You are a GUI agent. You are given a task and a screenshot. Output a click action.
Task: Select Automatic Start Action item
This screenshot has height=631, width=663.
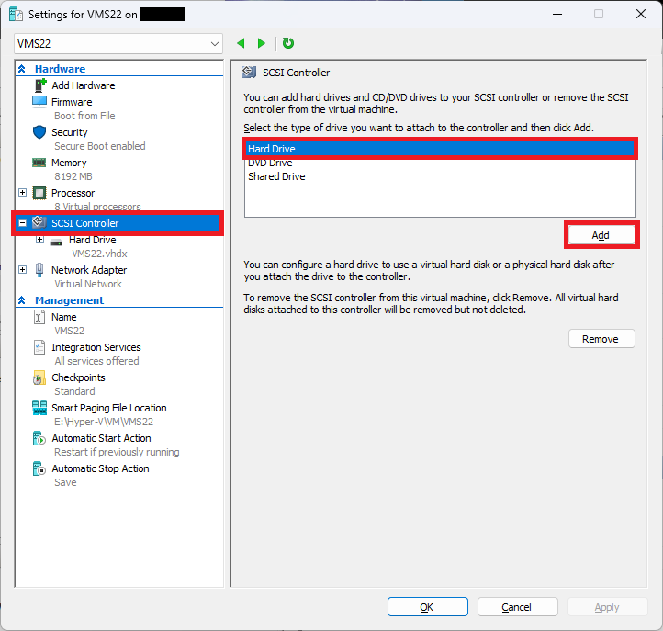101,438
